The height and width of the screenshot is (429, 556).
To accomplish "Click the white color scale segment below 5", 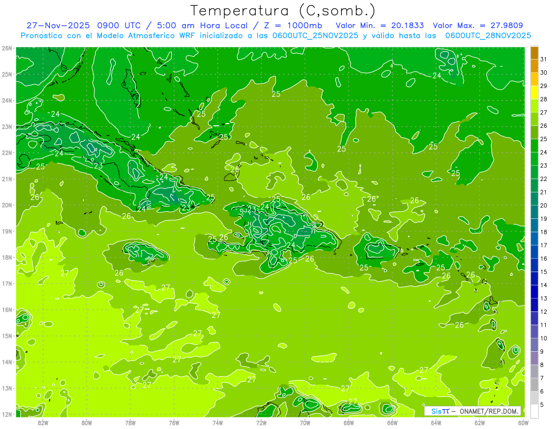I will [534, 411].
